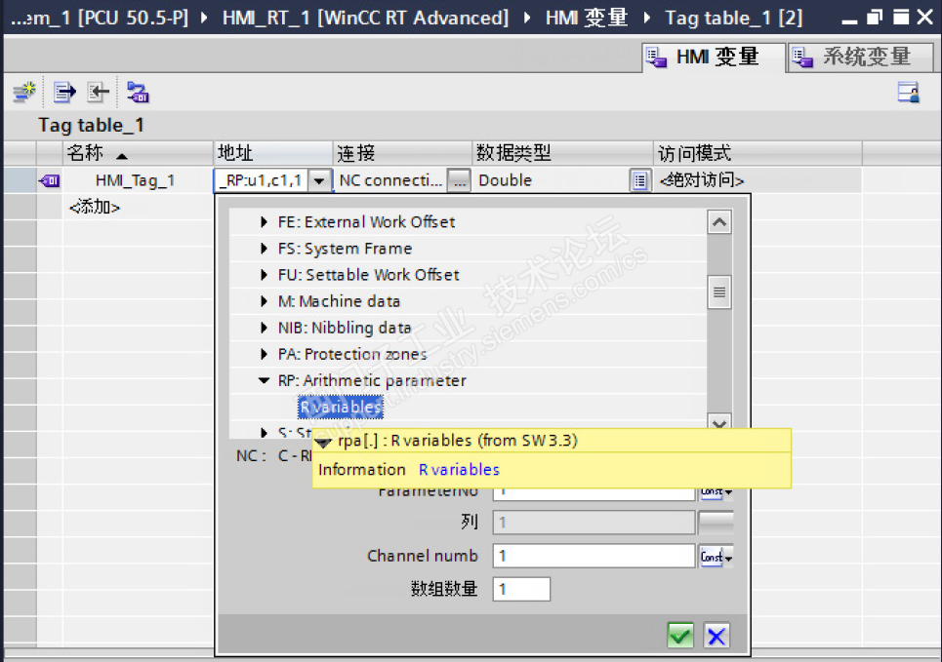Switch to the 系统变量 tab
The height and width of the screenshot is (662, 942).
tap(860, 58)
